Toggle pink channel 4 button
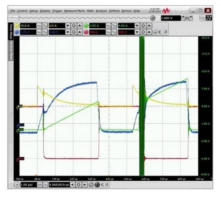The height and width of the screenshot is (197, 221). (x=86, y=32)
